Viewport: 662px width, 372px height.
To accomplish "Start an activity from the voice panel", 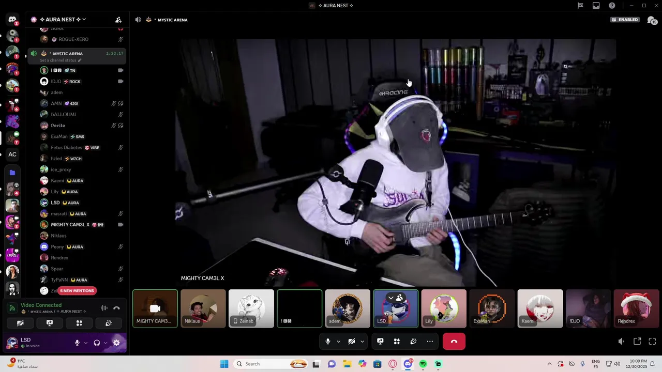I will 79,323.
